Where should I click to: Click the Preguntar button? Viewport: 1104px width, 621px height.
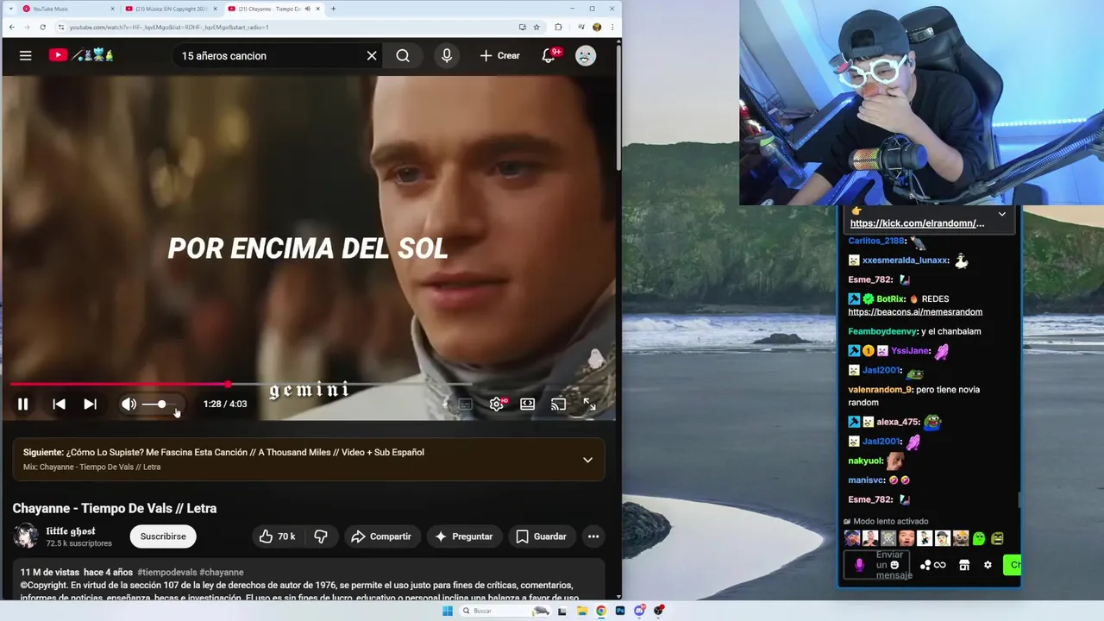(x=464, y=536)
